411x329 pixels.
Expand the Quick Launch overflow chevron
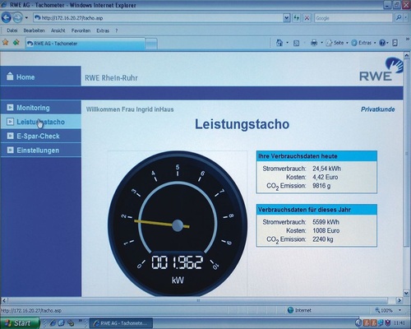(81, 320)
